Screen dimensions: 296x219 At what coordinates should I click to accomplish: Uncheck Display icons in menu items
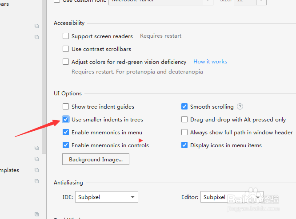(184, 145)
